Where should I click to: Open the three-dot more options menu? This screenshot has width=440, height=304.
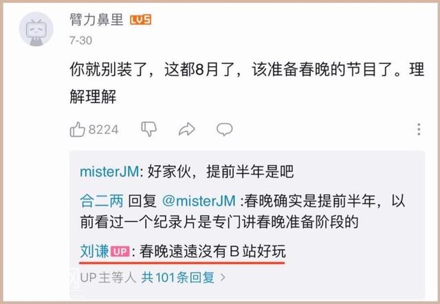[x=419, y=129]
